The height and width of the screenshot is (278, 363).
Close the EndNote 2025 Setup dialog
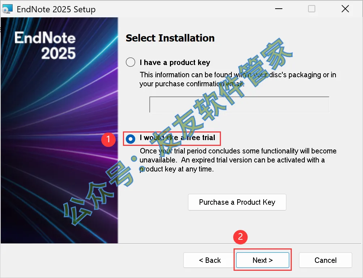(345, 9)
